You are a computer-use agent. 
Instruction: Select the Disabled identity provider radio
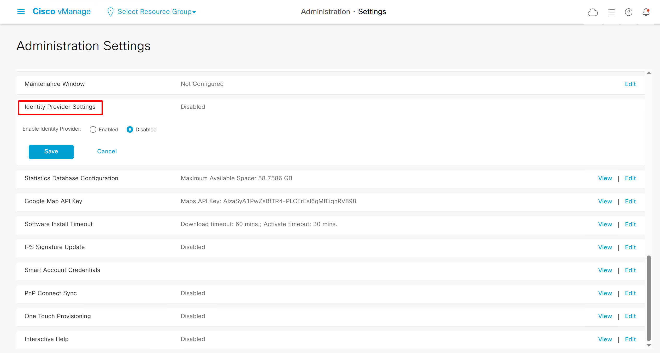(130, 130)
